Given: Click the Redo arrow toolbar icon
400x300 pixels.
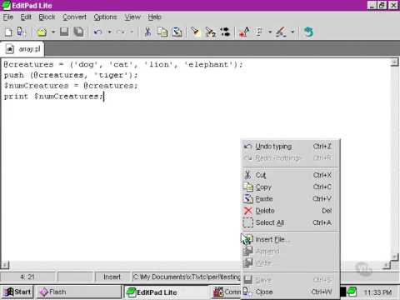Looking at the screenshot, I should (120, 32).
